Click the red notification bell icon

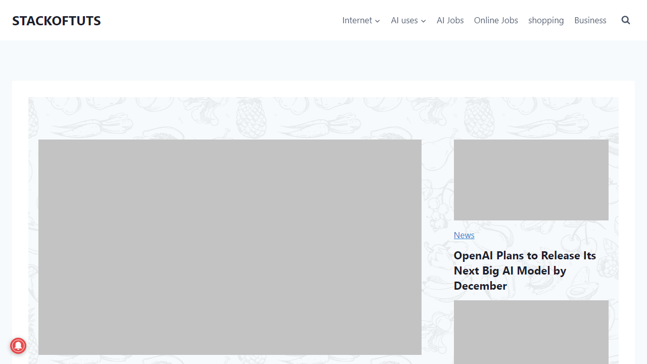click(x=18, y=346)
